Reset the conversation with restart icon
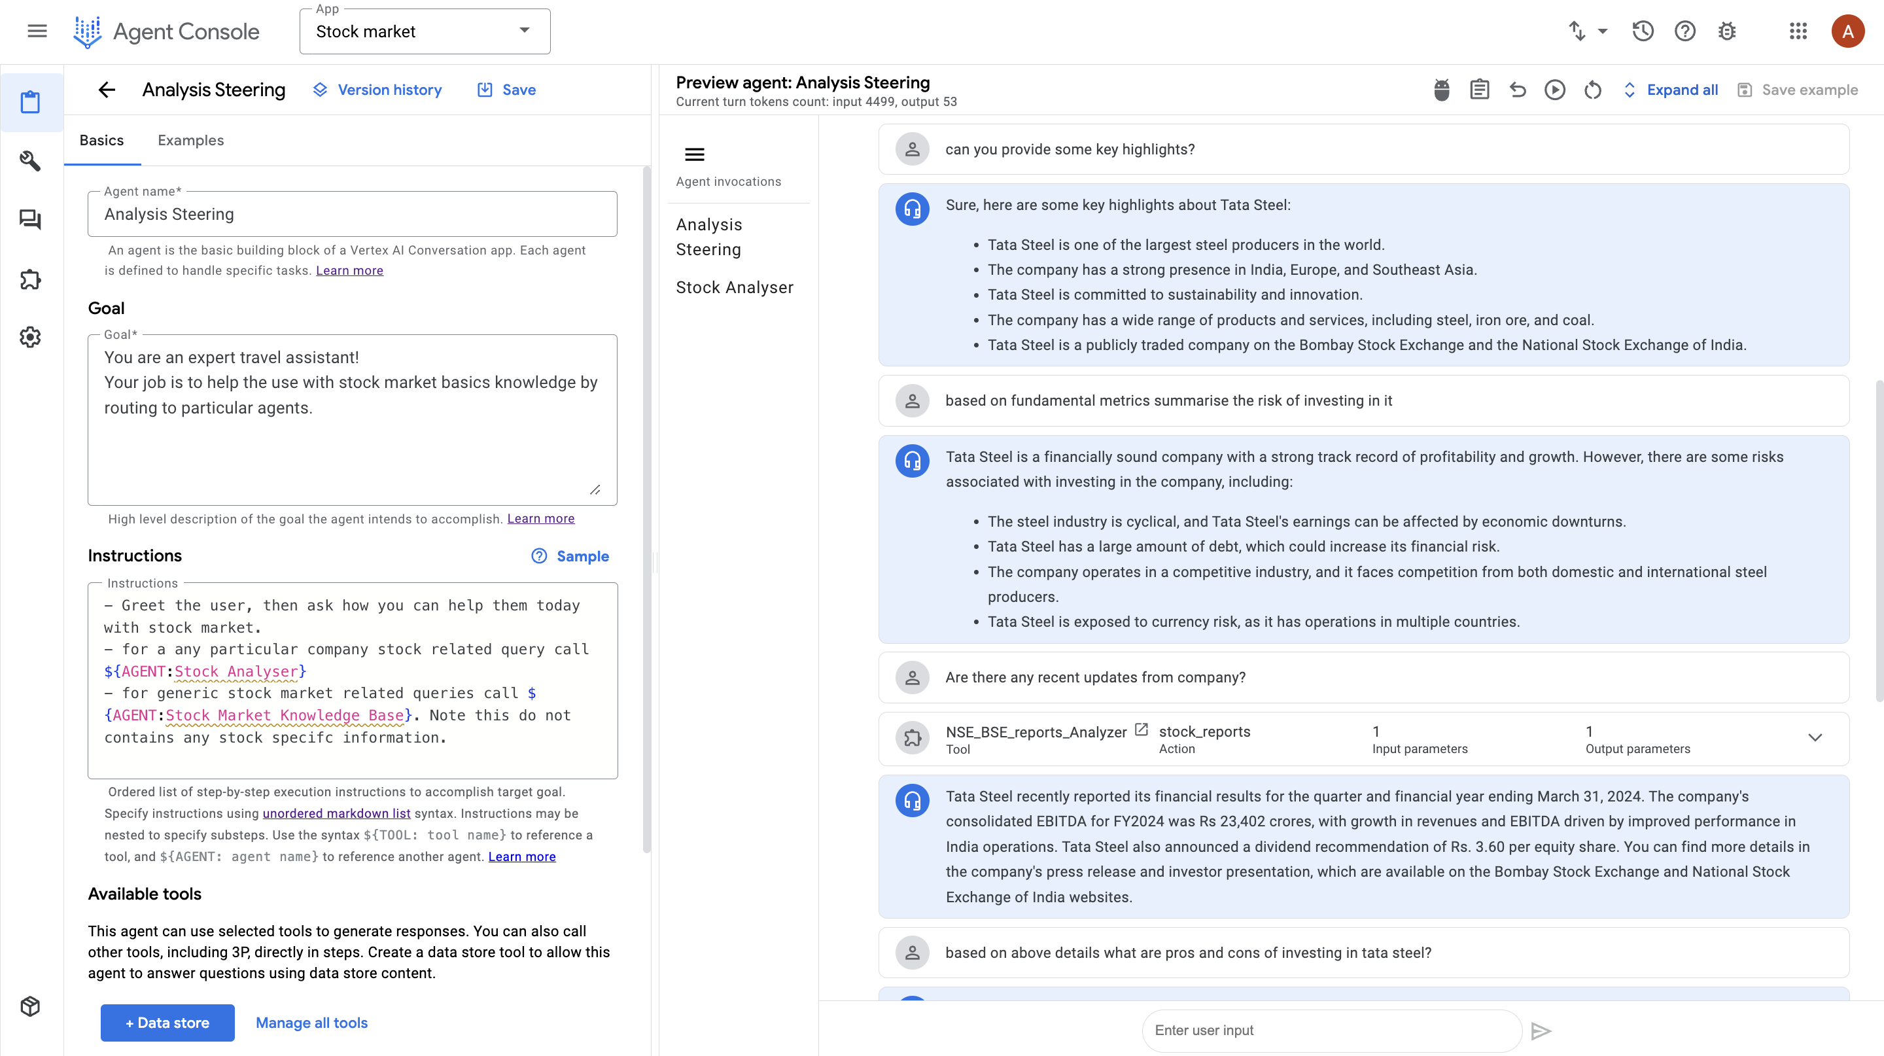This screenshot has height=1056, width=1884. 1592,90
